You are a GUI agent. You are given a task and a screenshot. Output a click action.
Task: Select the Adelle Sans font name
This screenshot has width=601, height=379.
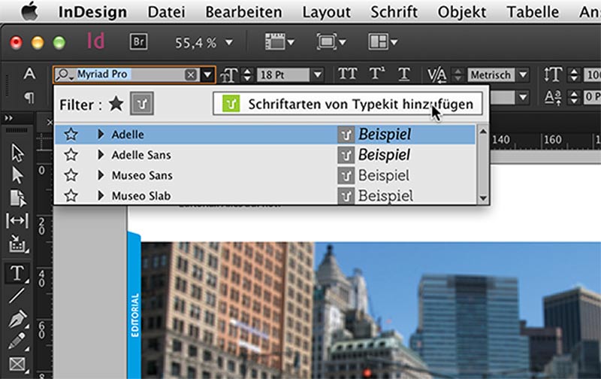(x=141, y=155)
